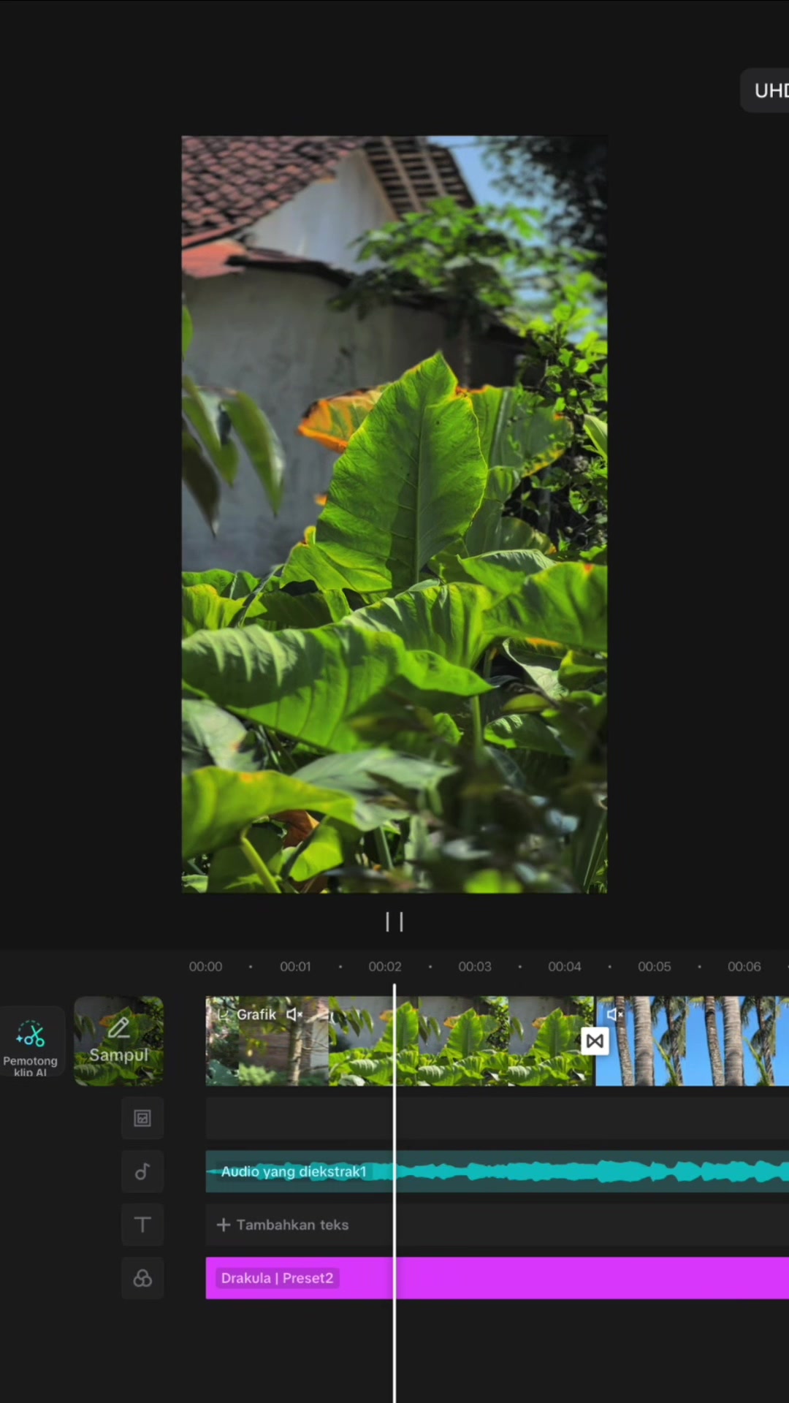Screen dimensions: 789x1403
Task: Open the filter/effects track icon
Action: 142,1278
